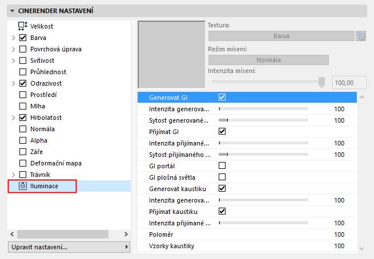Screen dimensions: 374x259
Task: Open the Upravit nastavení dropdown
Action: coord(69,247)
